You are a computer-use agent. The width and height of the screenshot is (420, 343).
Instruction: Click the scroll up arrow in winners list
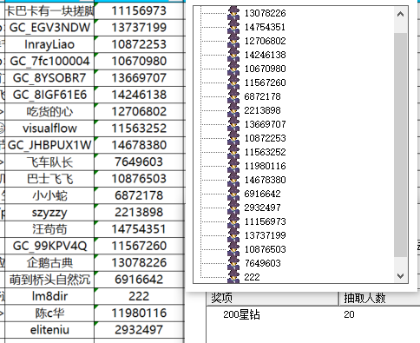pos(400,14)
